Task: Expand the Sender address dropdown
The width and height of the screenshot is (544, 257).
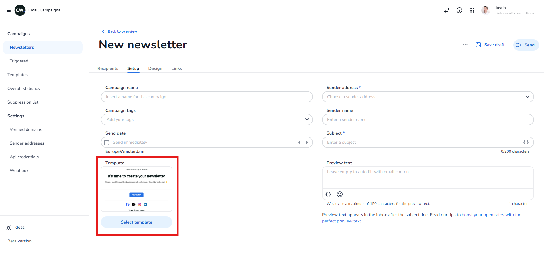Action: click(x=527, y=97)
